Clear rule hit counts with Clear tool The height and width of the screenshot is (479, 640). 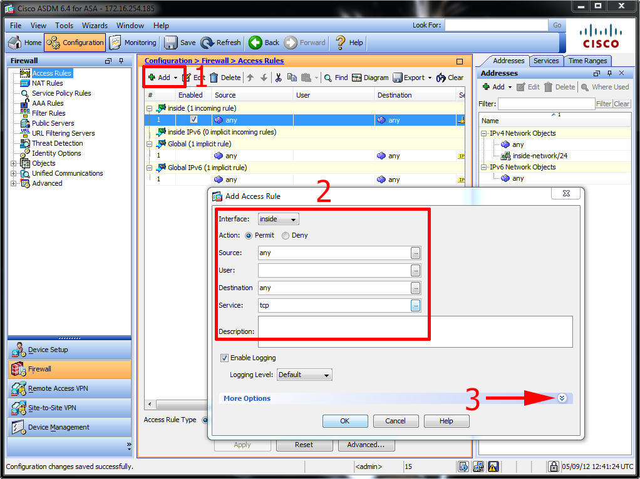pyautogui.click(x=450, y=78)
